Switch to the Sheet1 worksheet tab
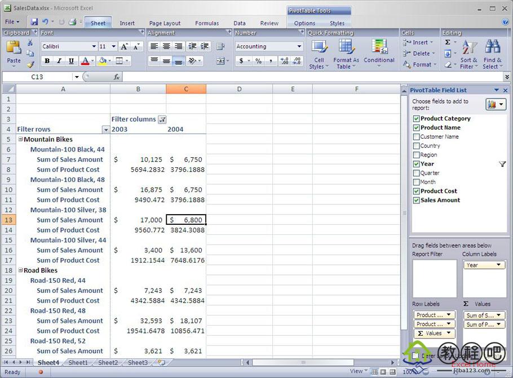This screenshot has width=513, height=378. pos(78,363)
